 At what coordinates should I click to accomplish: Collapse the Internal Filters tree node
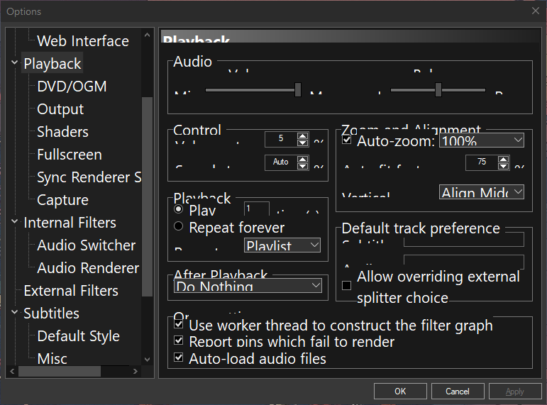[15, 221]
